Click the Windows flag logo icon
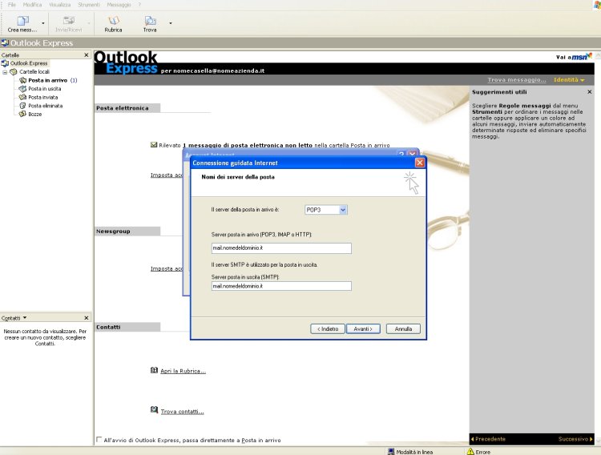Viewport: 601px width, 455px height. coord(597,5)
